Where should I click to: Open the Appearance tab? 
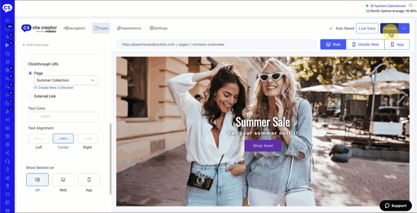pyautogui.click(x=129, y=28)
